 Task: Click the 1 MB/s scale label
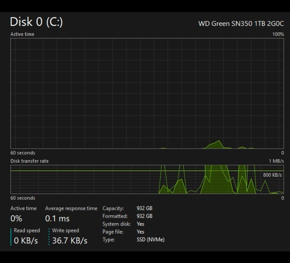coord(276,161)
